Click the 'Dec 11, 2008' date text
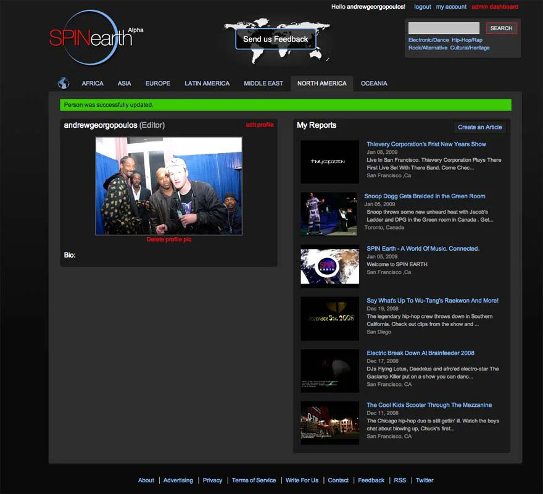 click(383, 413)
